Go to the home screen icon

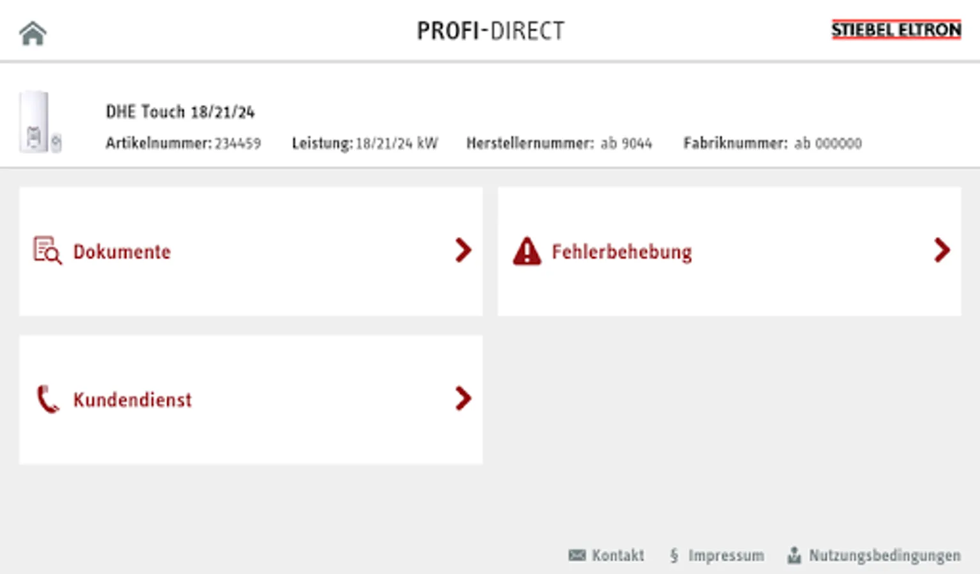coord(33,33)
